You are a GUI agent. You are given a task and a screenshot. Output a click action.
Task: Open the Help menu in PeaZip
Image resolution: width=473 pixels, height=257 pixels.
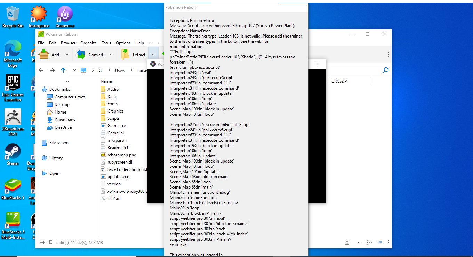pos(140,43)
